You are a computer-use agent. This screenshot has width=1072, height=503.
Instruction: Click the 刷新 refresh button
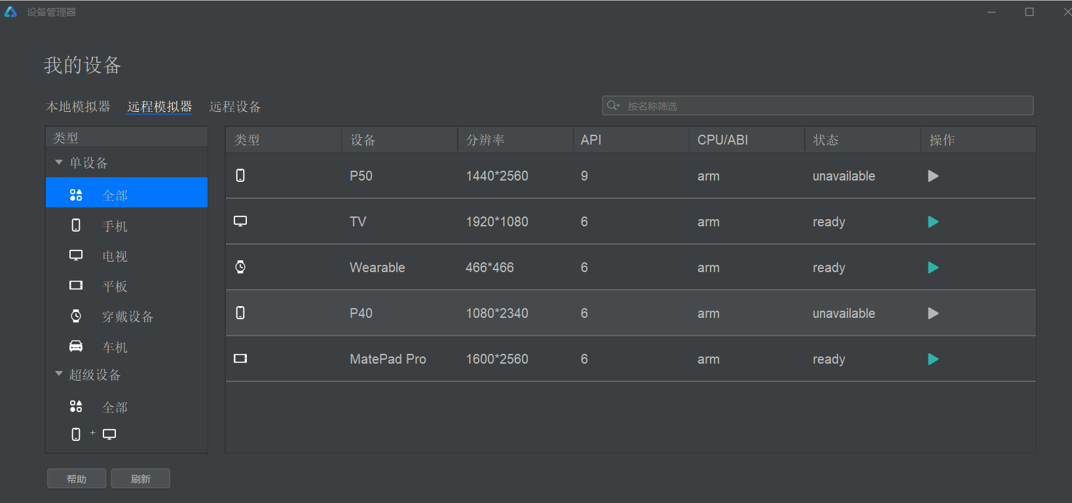point(141,479)
